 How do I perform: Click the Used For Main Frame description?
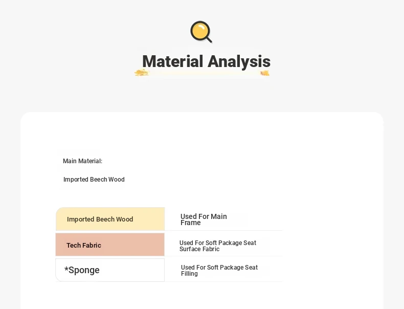coord(204,219)
